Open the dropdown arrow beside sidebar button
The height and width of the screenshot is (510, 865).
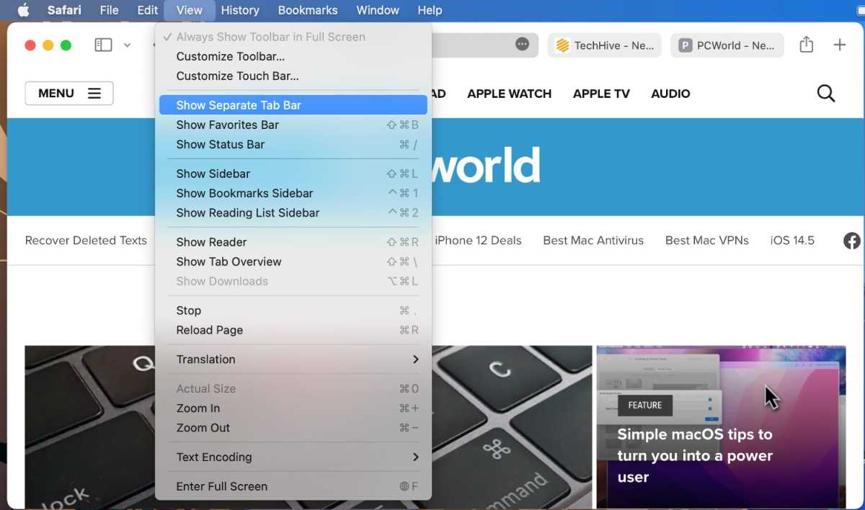tap(127, 45)
